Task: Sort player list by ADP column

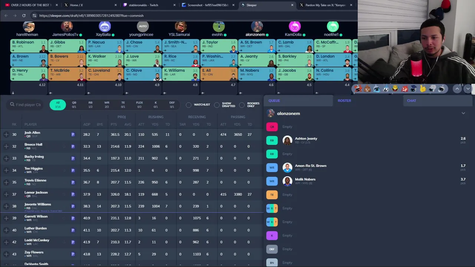Action: tap(86, 124)
